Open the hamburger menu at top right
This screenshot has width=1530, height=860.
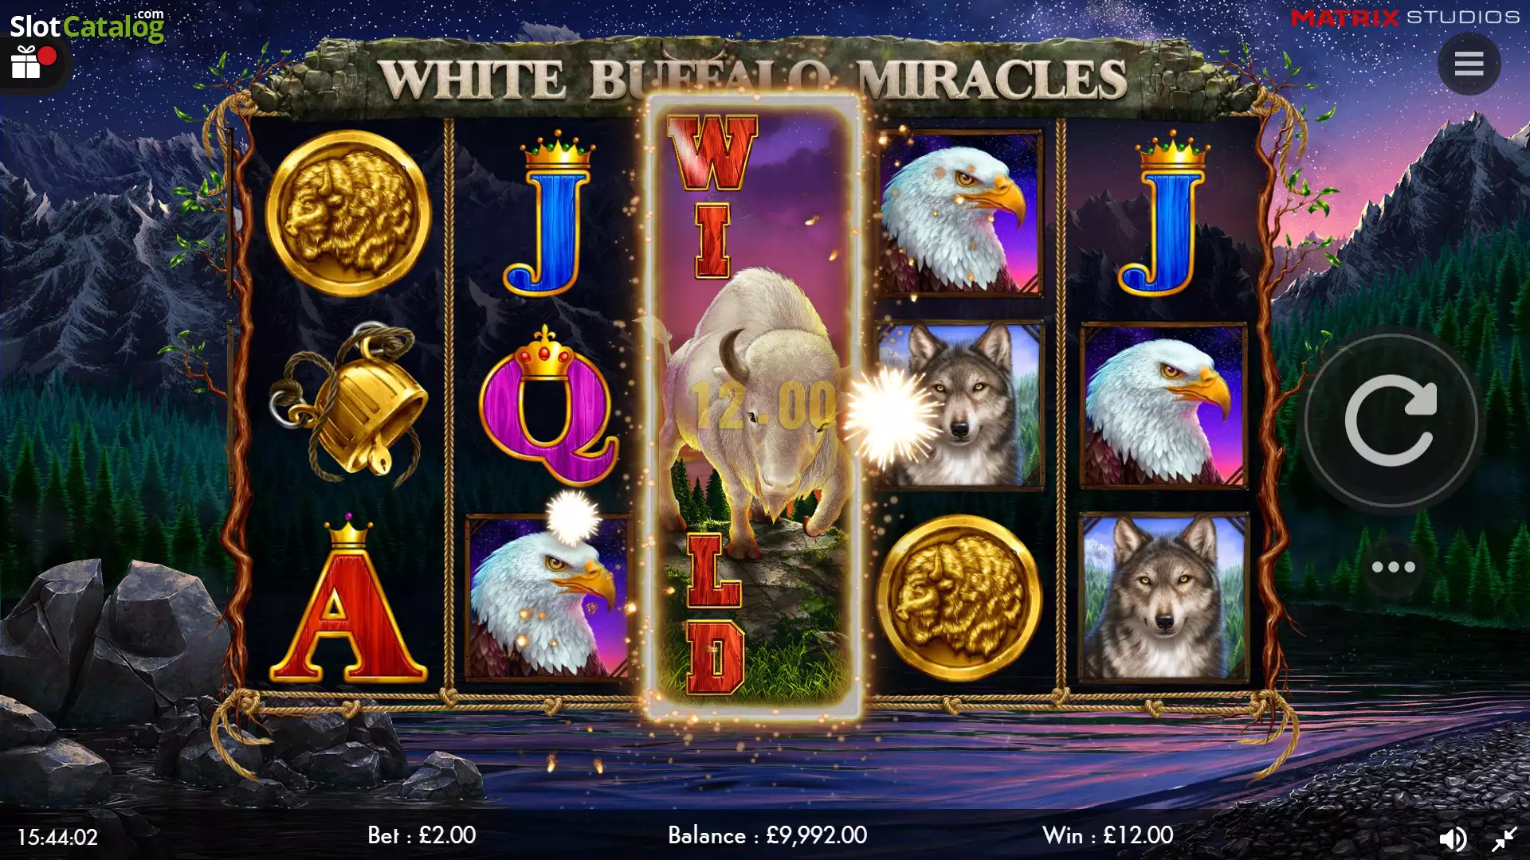pyautogui.click(x=1469, y=64)
